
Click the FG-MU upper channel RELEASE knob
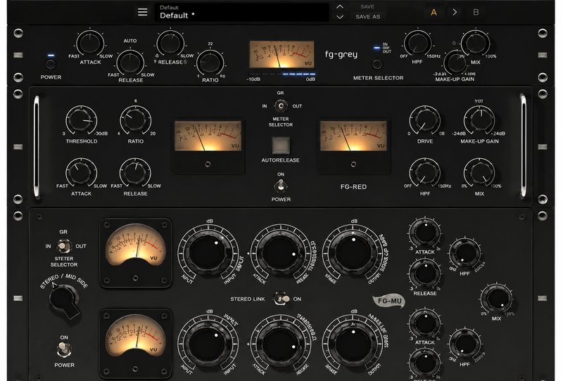425,273
